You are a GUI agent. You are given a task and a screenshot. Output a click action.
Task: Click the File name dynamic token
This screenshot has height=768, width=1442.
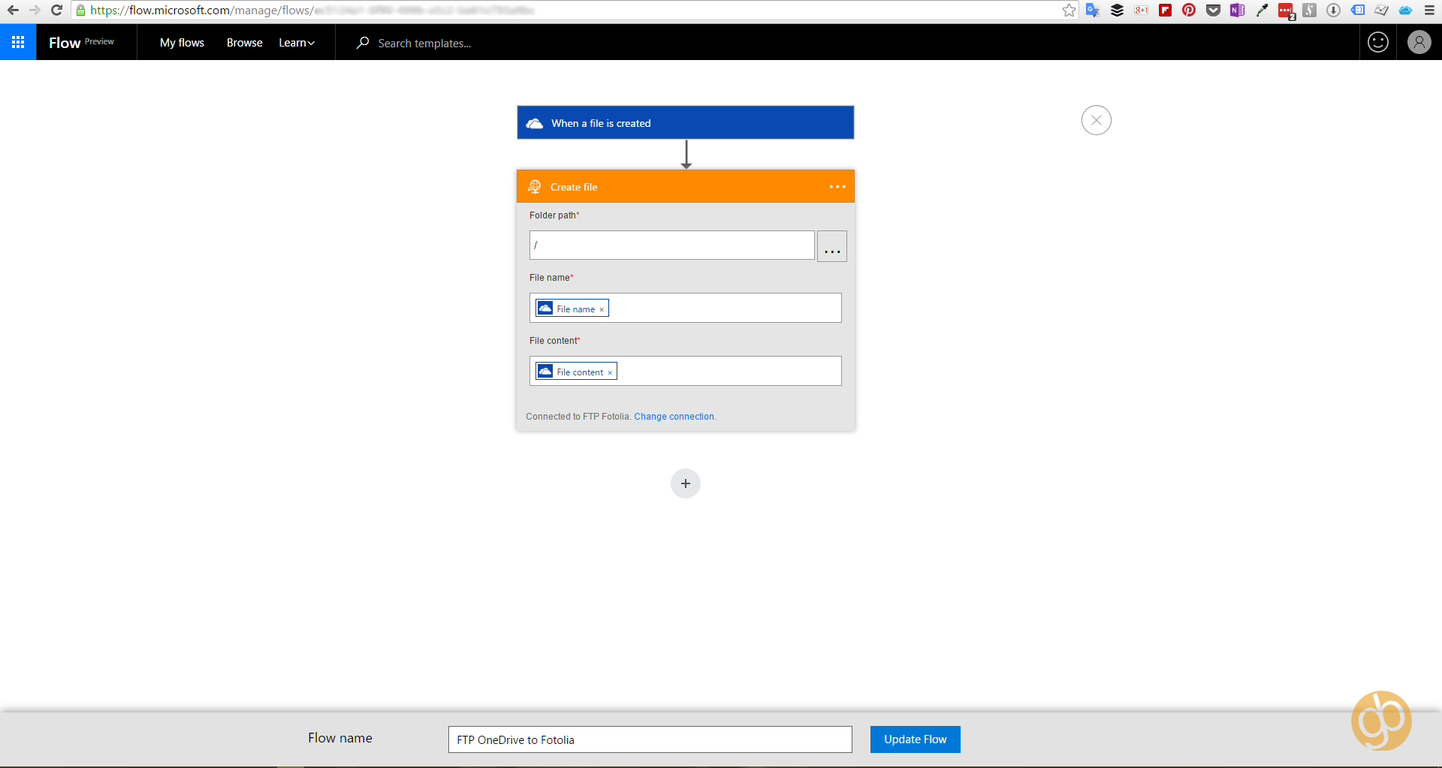[571, 309]
